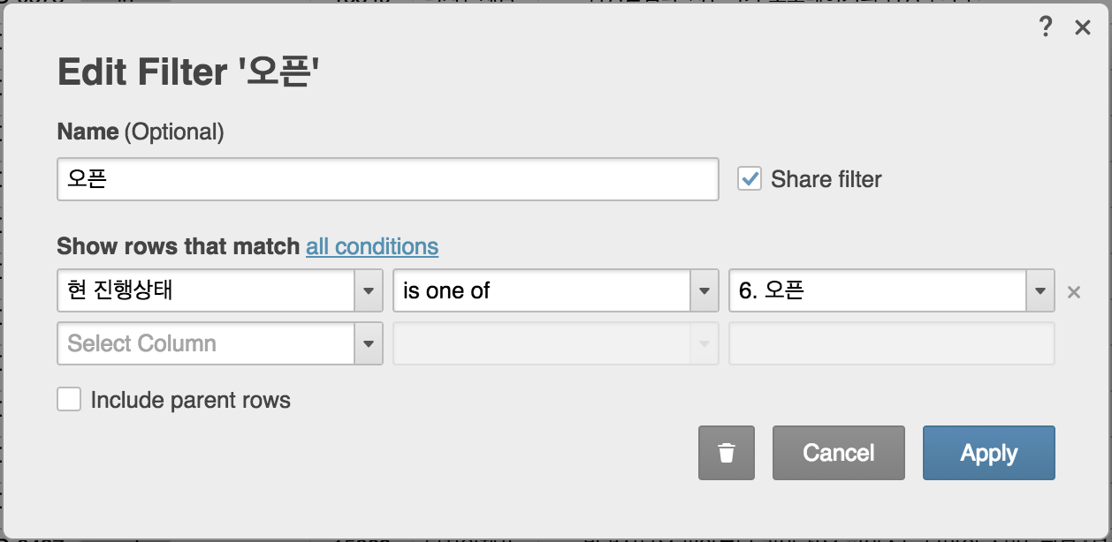Open the Select Column dropdown arrow

(x=369, y=343)
